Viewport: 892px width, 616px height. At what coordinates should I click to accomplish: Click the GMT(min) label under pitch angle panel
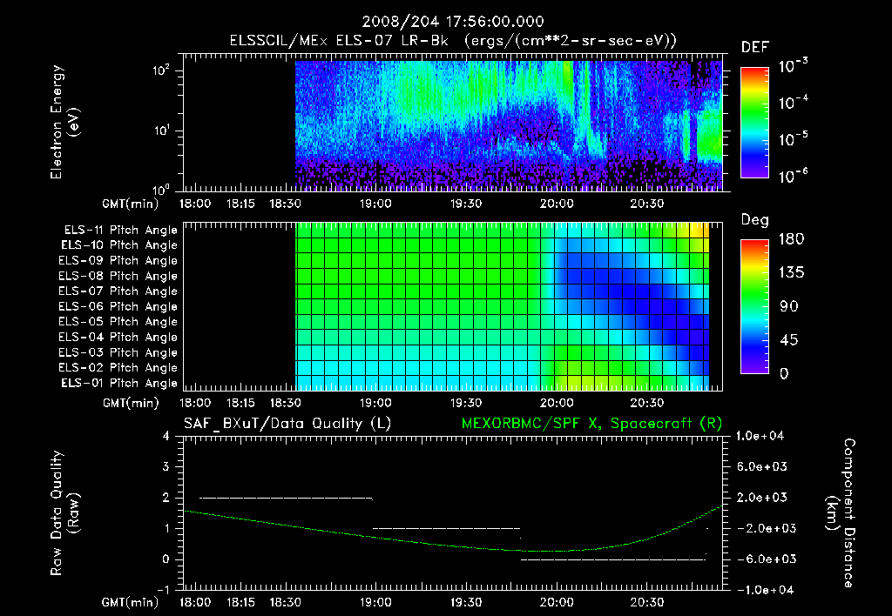pos(131,404)
